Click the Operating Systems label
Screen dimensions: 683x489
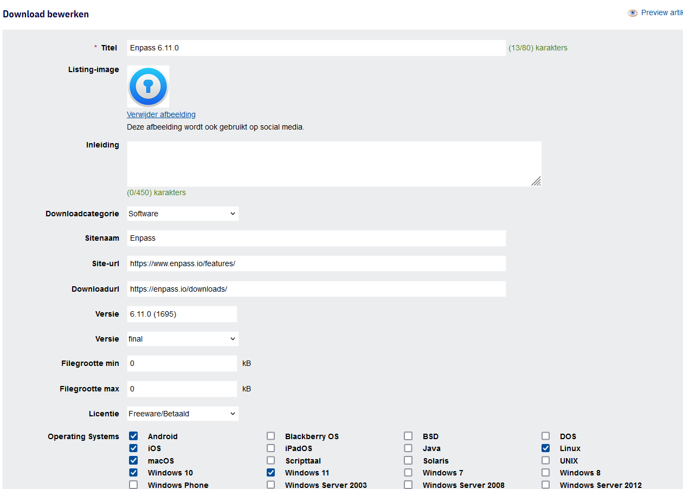pyautogui.click(x=83, y=436)
